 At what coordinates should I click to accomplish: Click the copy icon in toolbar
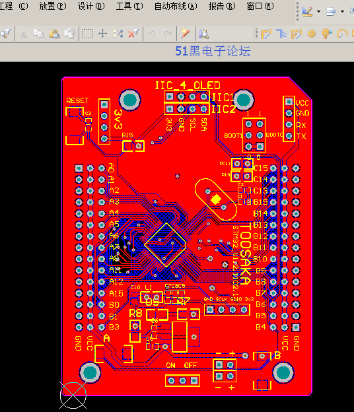(38, 34)
